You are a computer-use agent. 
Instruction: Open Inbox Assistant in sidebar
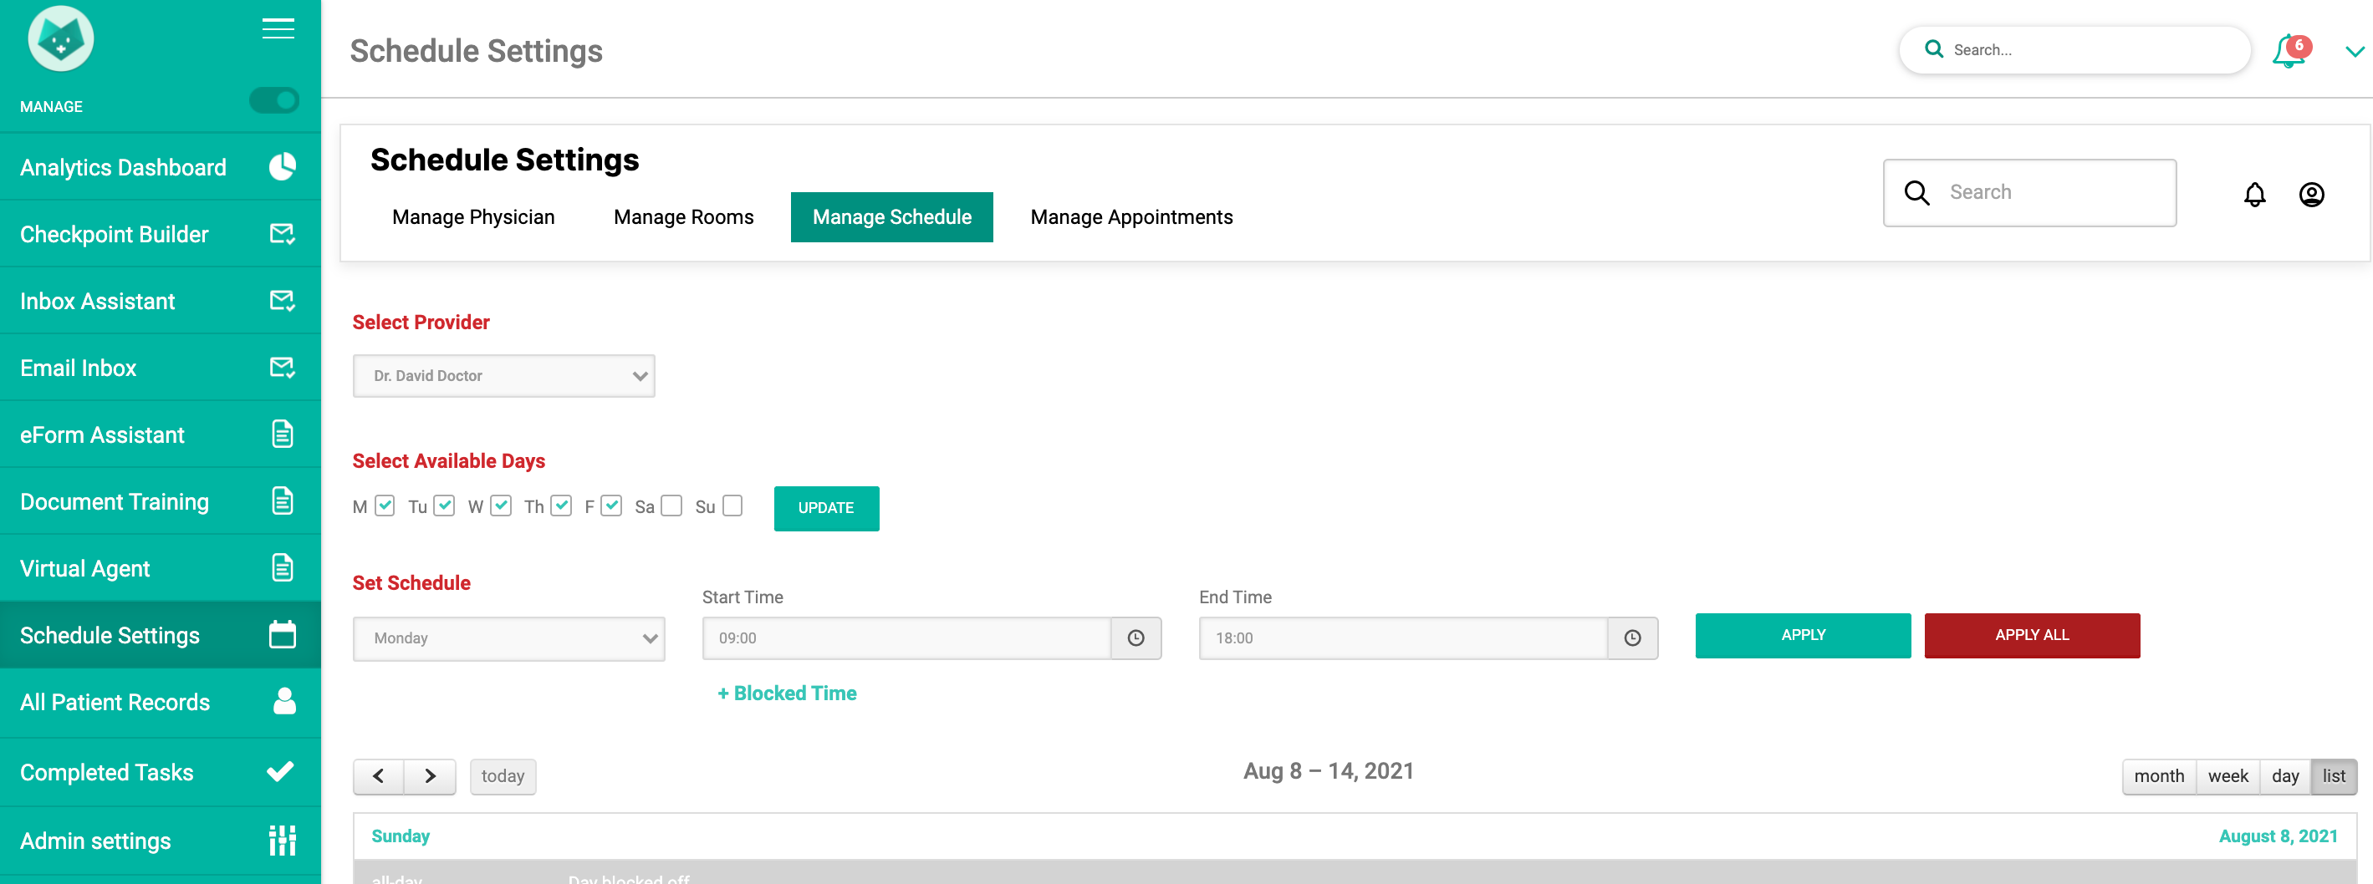coord(161,300)
